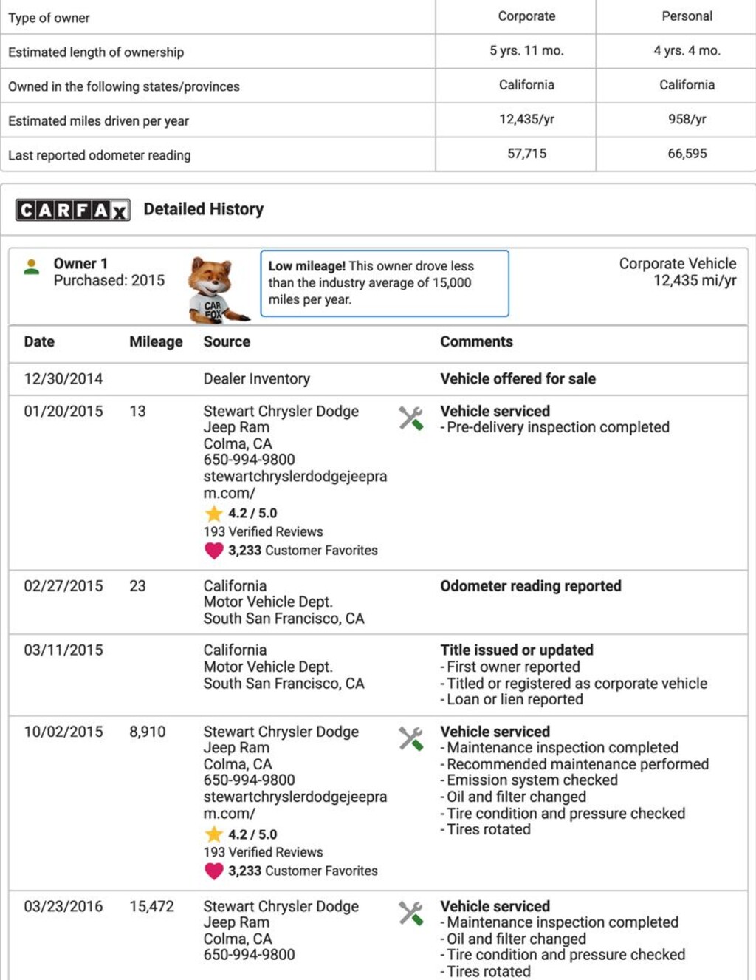Click the Owner 1 person icon
The height and width of the screenshot is (980, 756).
pyautogui.click(x=31, y=267)
